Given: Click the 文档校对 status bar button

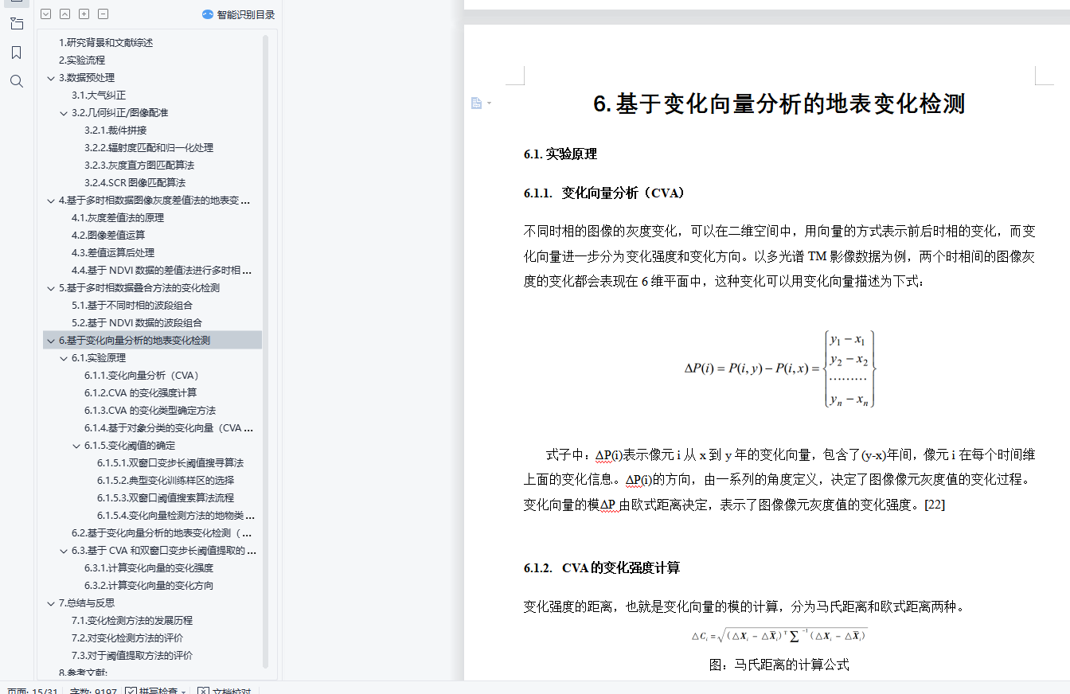Looking at the screenshot, I should (x=224, y=692).
